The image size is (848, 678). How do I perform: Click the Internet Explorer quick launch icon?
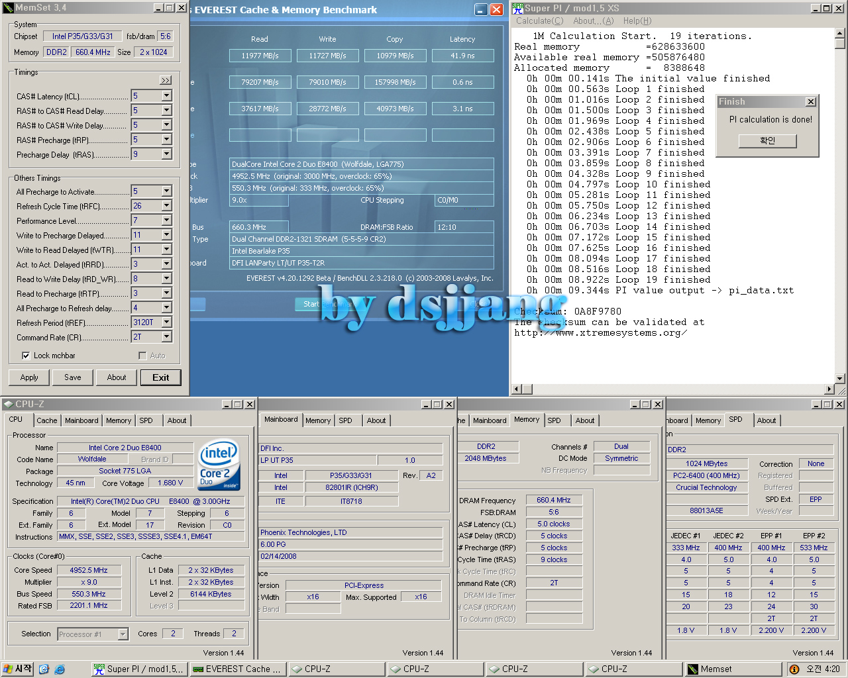point(60,669)
